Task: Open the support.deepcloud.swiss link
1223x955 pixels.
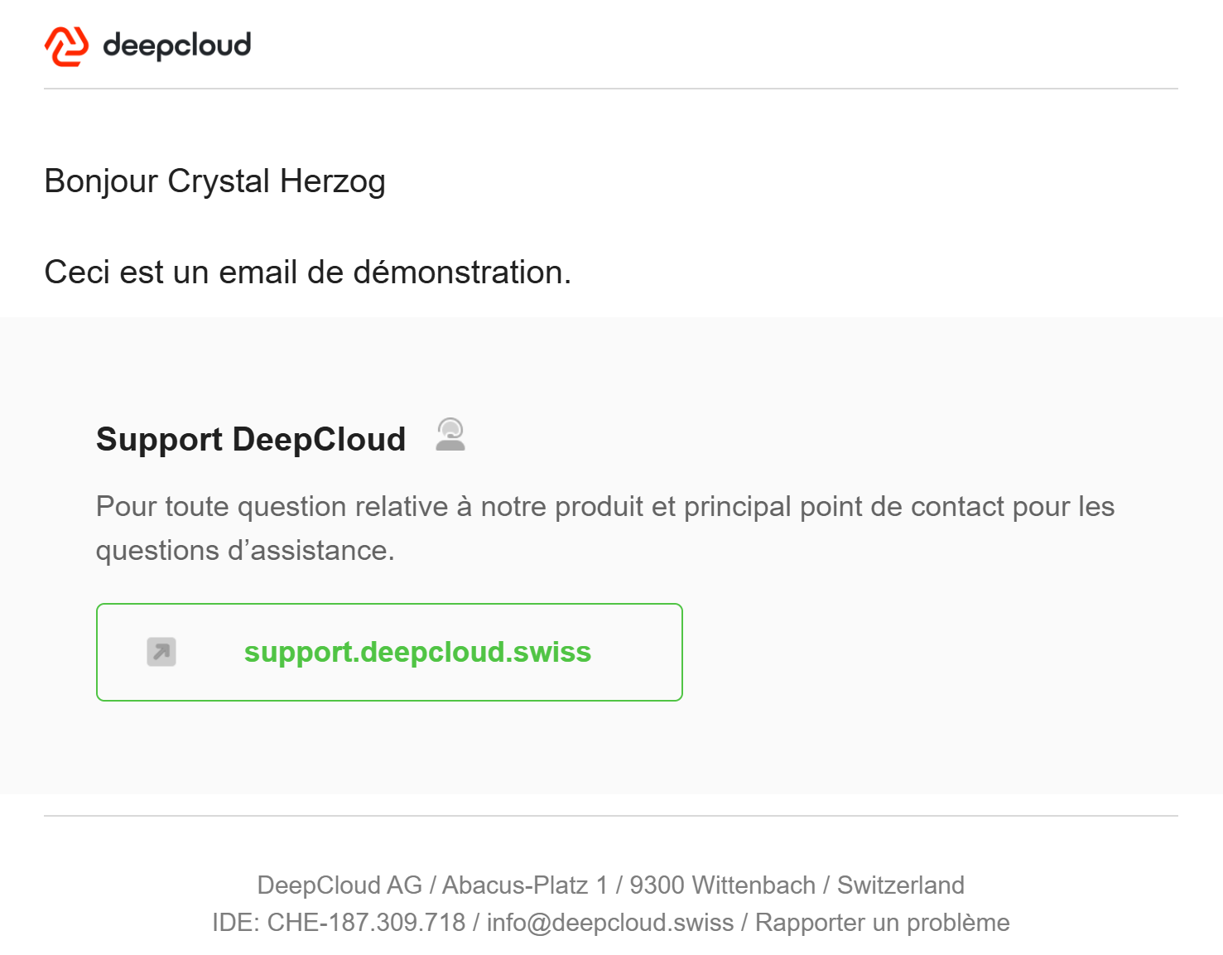Action: tap(417, 652)
